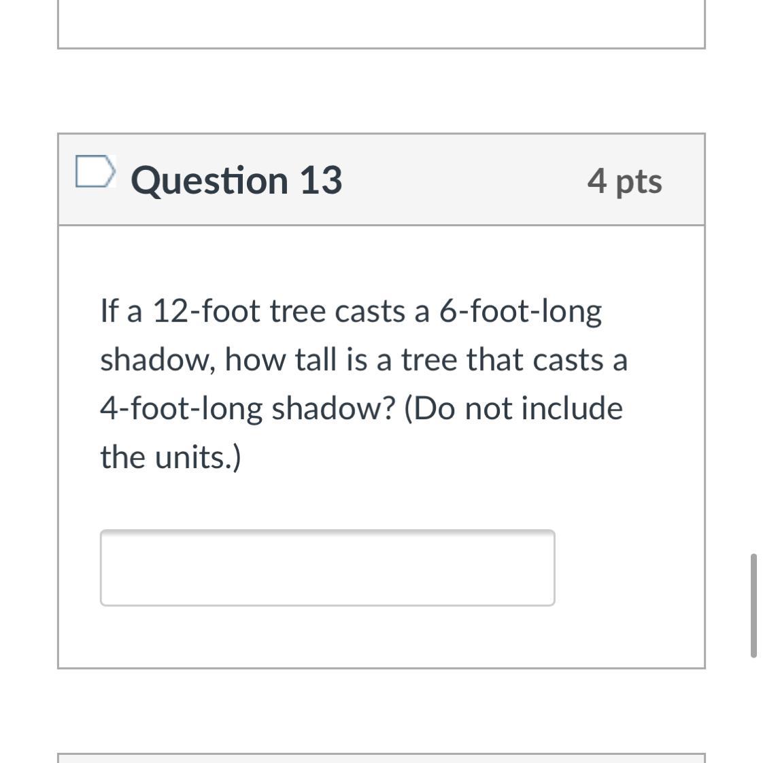
Task: Click the blank space below the answer box
Action: click(x=381, y=637)
